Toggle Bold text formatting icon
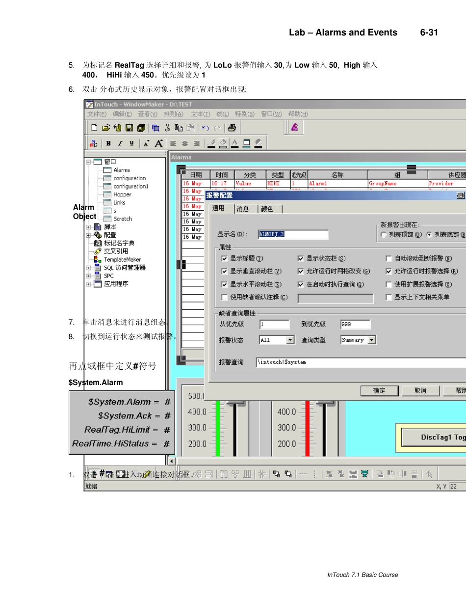Image resolution: width=466 pixels, height=604 pixels. (108, 143)
